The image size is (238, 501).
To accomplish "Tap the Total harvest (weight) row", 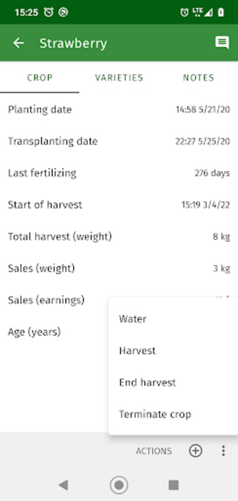I will click(119, 237).
